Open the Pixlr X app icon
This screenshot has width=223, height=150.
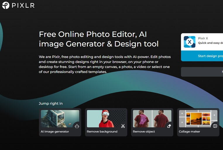(189, 42)
